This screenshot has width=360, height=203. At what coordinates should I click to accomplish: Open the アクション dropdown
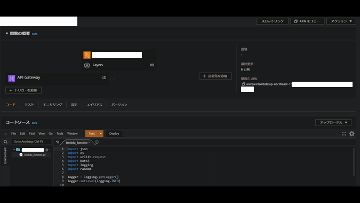pyautogui.click(x=341, y=21)
